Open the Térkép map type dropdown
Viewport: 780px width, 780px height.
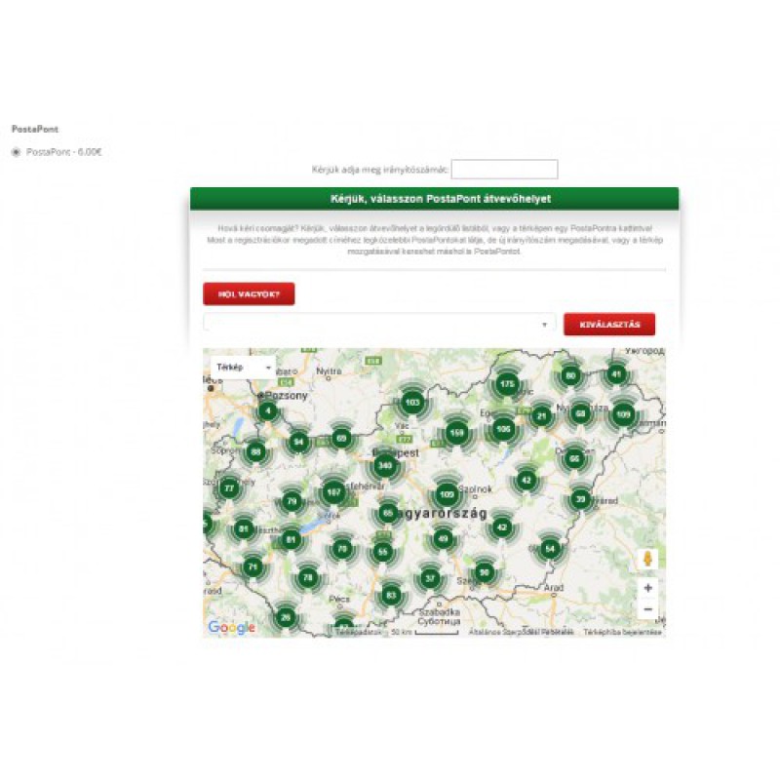pos(244,368)
